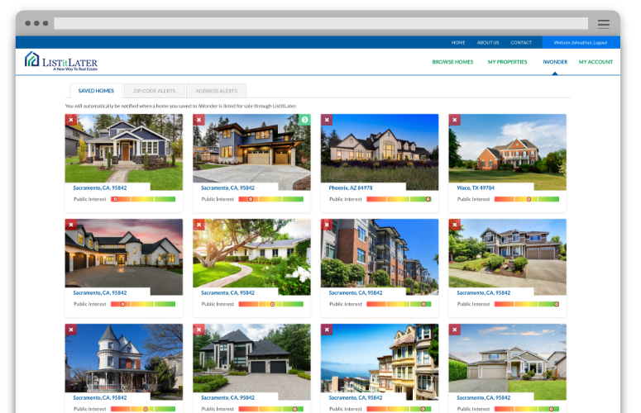Screen dimensions: 641x413
Task: Remove the Victorian house in third row
Action: (70, 330)
